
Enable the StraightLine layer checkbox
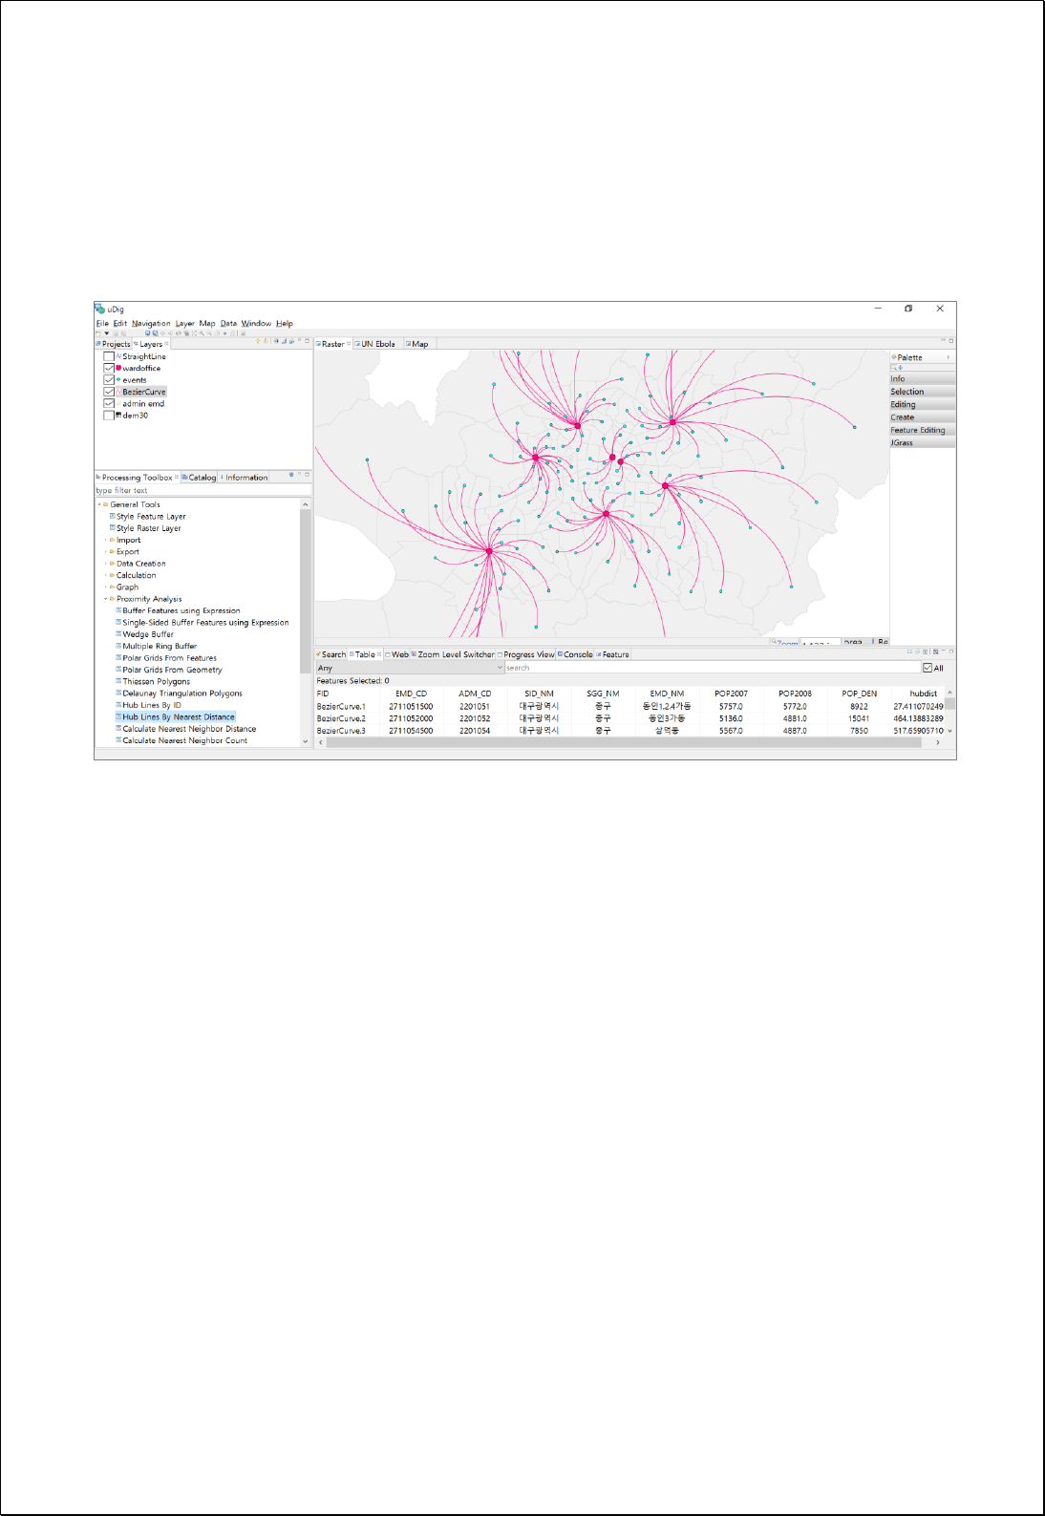pyautogui.click(x=109, y=356)
